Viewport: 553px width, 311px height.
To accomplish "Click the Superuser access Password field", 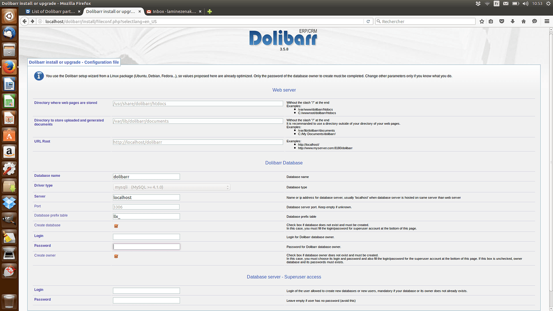I will point(146,301).
